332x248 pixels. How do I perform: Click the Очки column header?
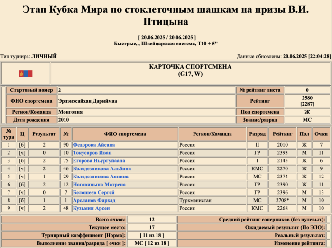pyautogui.click(x=321, y=134)
